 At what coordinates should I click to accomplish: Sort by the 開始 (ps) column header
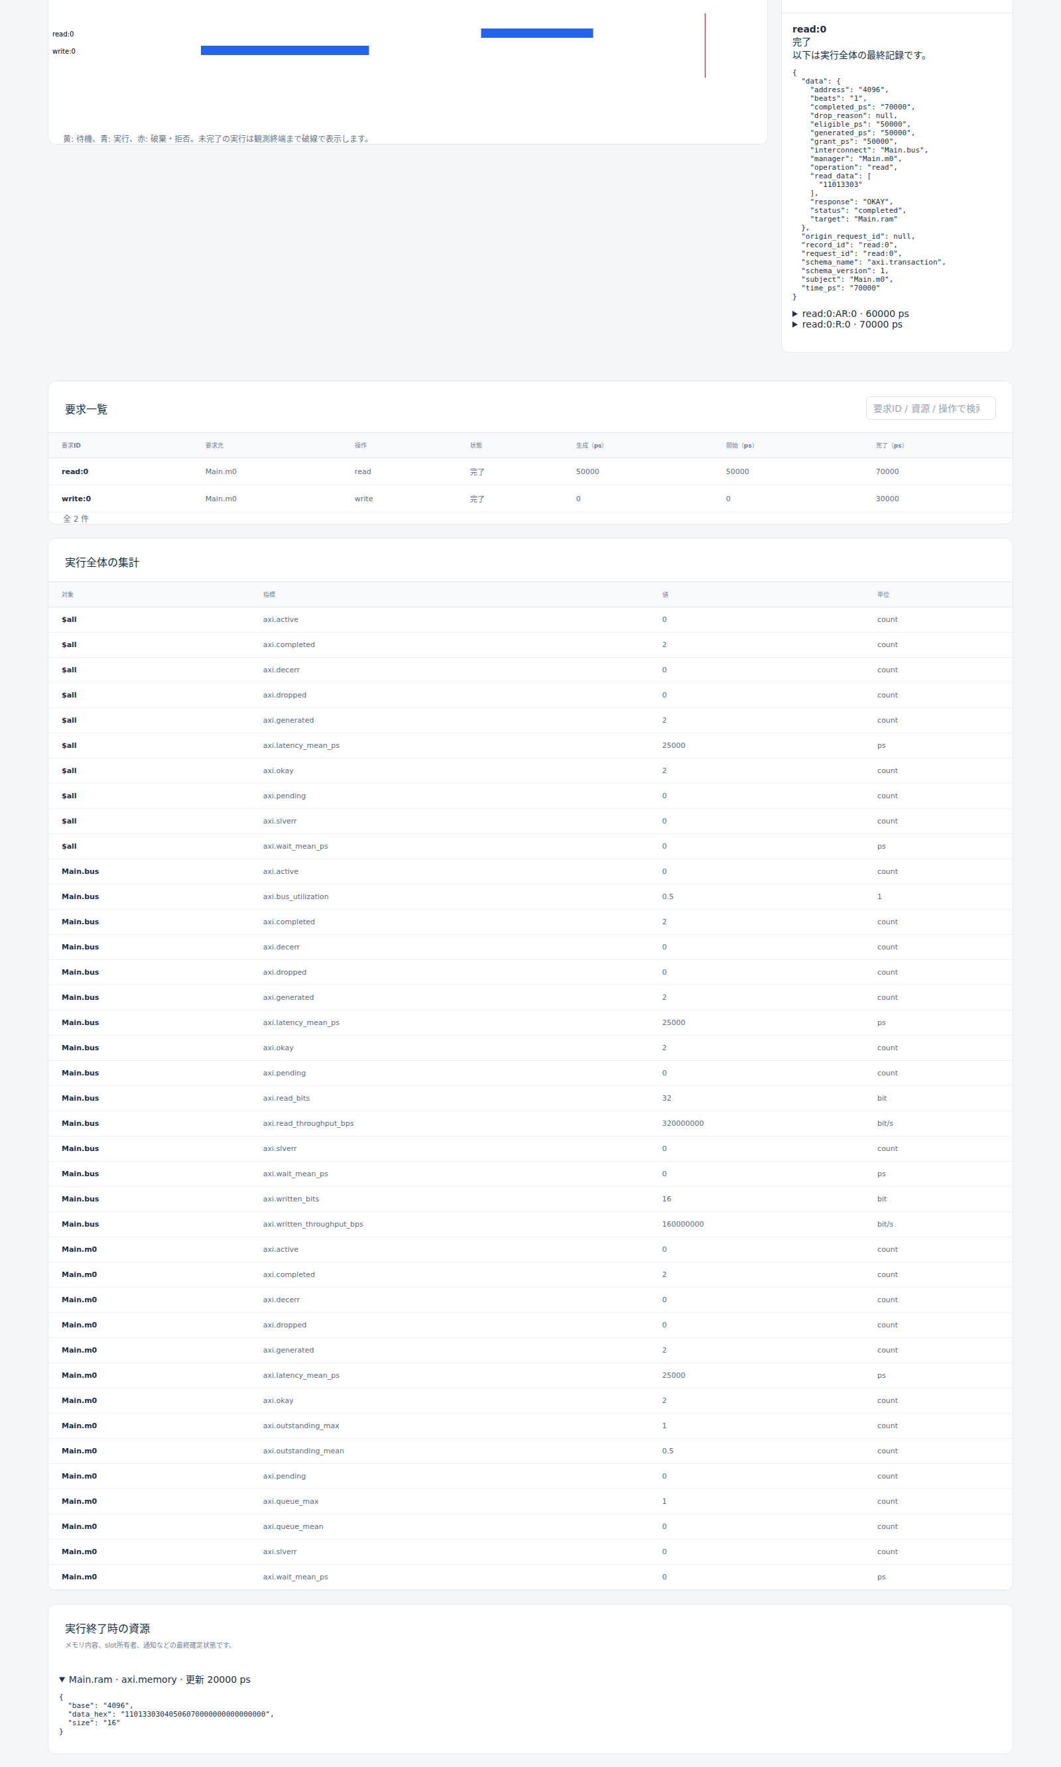coord(740,446)
